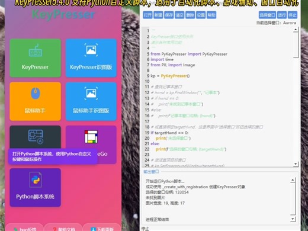Click the print line on line 20
This screenshot has height=231, width=308.
[173, 138]
